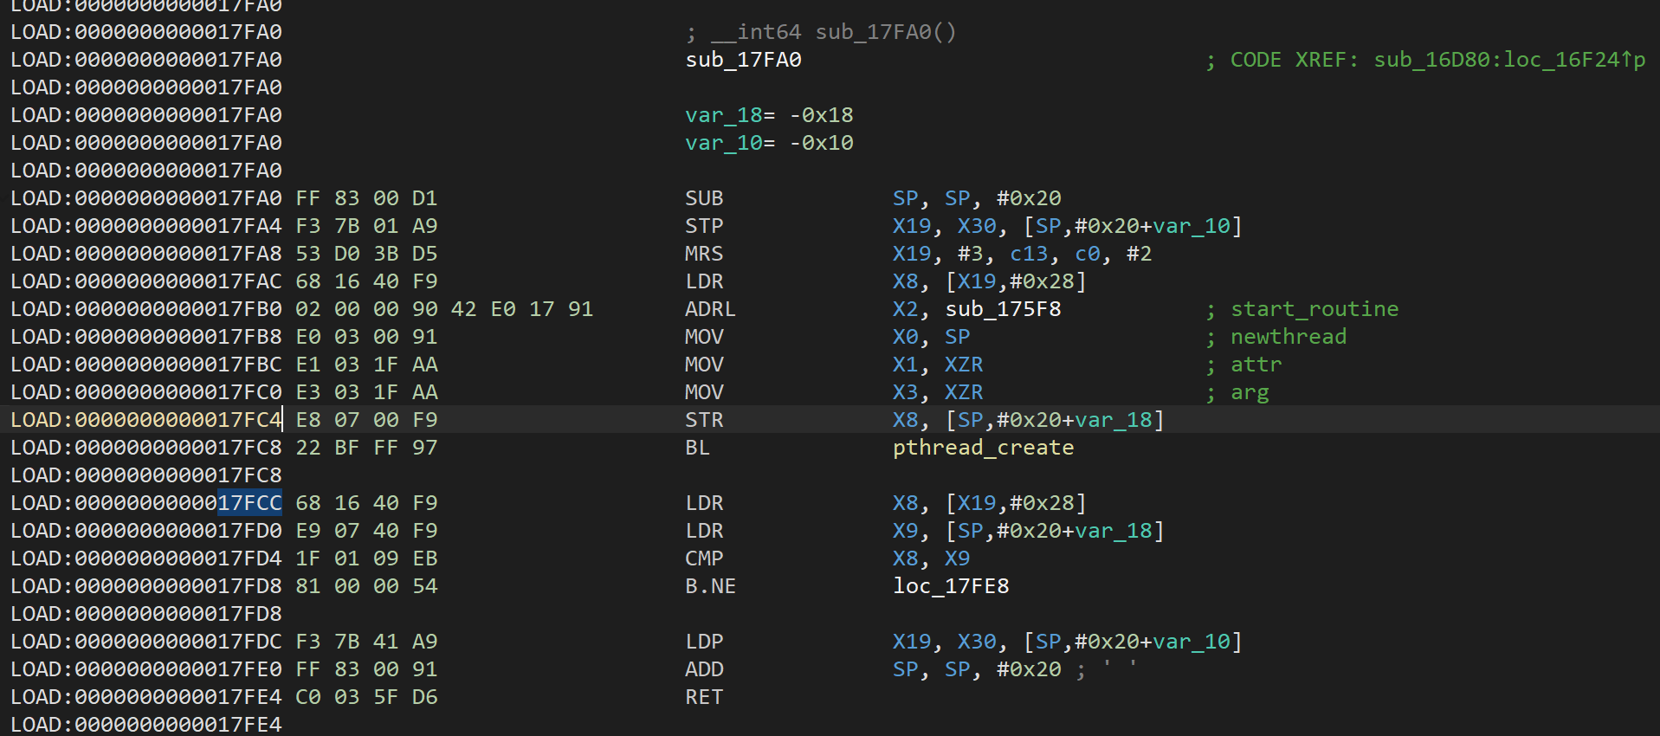Select the B.NE instruction mnemonic
The image size is (1660, 736).
click(710, 586)
